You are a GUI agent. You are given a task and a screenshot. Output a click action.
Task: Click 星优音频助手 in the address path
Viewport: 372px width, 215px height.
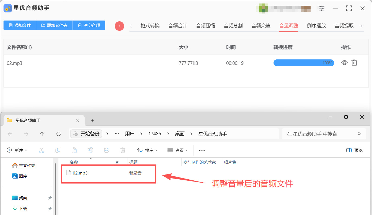pos(213,134)
